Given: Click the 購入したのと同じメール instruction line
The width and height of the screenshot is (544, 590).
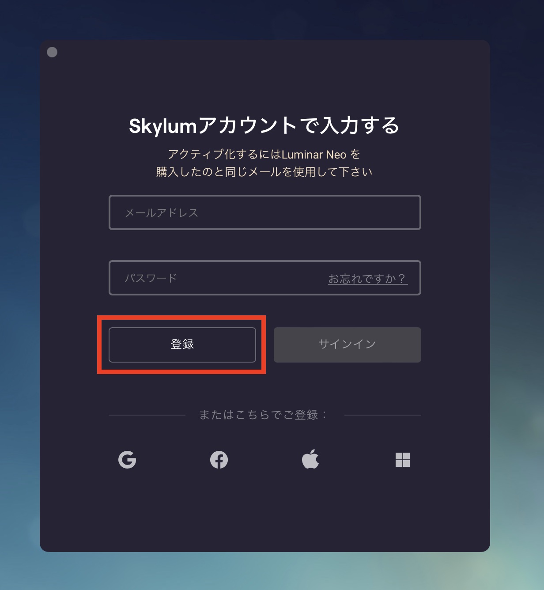Looking at the screenshot, I should click(x=264, y=172).
